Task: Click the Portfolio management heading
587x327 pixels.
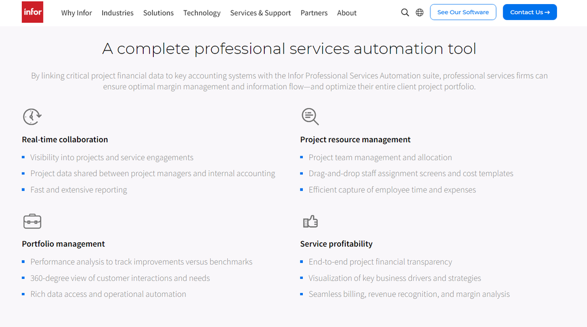Action: (x=63, y=244)
